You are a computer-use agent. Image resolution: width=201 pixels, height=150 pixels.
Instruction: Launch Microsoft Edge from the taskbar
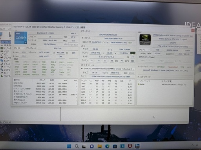(107, 146)
